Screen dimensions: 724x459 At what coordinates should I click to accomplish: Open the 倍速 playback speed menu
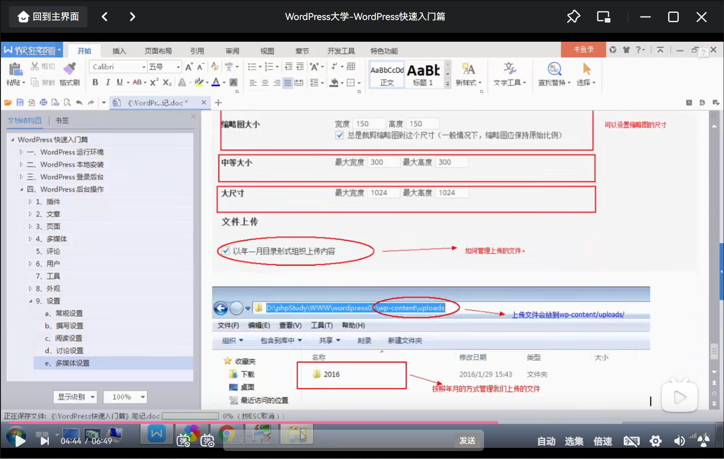coord(603,441)
